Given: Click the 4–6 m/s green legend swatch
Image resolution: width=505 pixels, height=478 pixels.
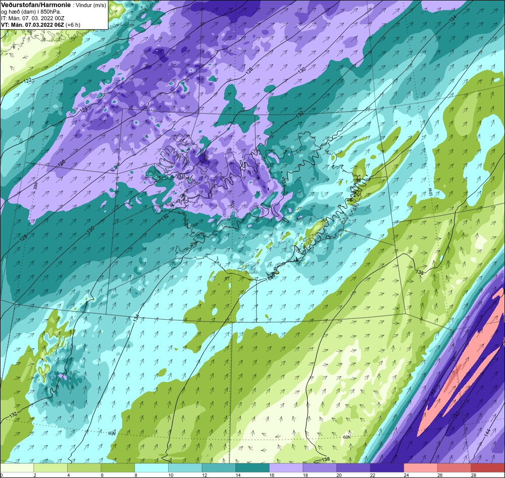Looking at the screenshot, I should pyautogui.click(x=84, y=468).
